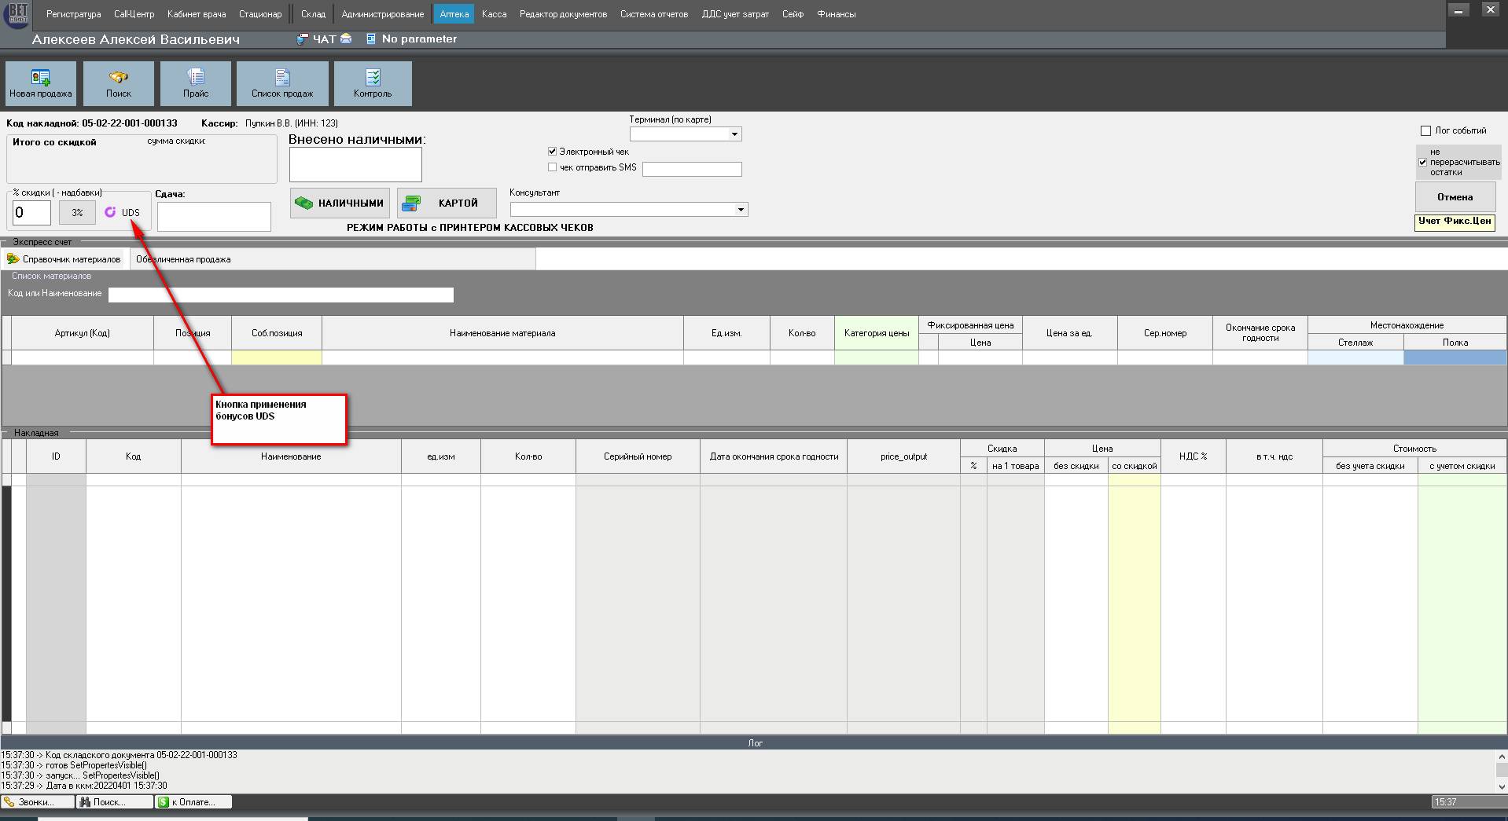Enable Лог событий checkbox
Screen dimensions: 1508x821
tap(1425, 131)
